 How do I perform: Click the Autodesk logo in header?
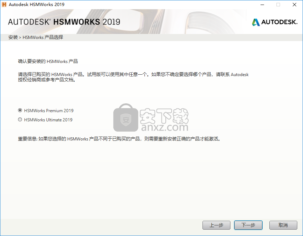click(275, 22)
